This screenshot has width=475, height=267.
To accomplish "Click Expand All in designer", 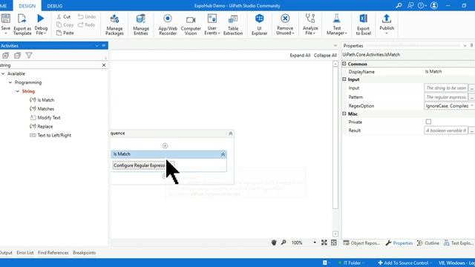I will click(x=300, y=56).
